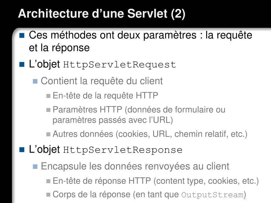The height and width of the screenshot is (203, 271).
Task: Click gray bullet before Autres données
Action: (x=48, y=134)
